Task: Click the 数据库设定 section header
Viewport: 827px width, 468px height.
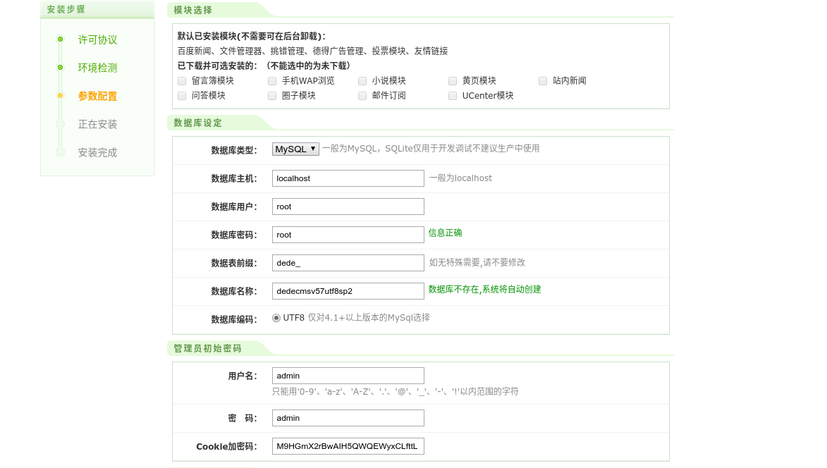Action: coord(198,123)
